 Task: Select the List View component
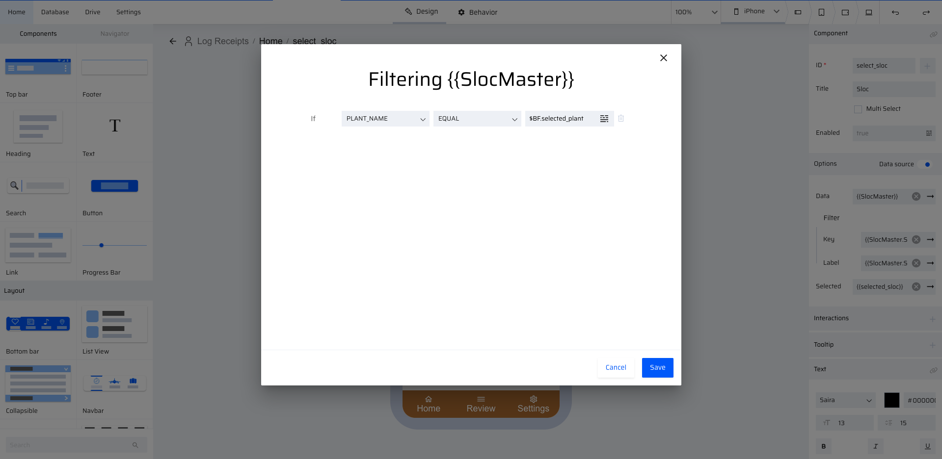[114, 331]
